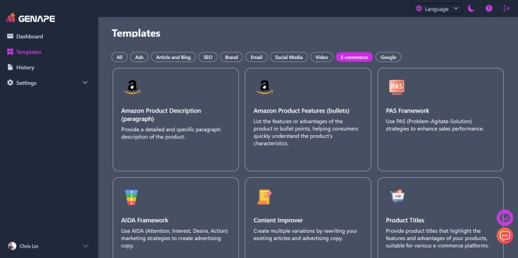Open the orange chat floating button
Image resolution: width=518 pixels, height=258 pixels.
pos(505,235)
